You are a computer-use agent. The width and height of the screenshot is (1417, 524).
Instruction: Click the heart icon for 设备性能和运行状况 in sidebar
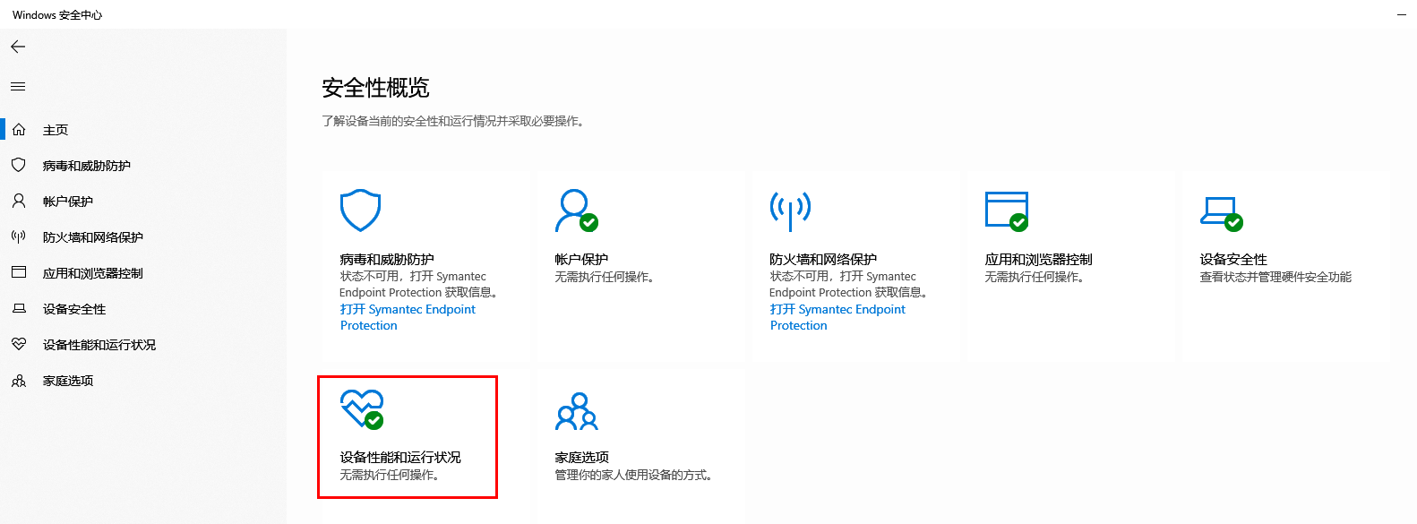coord(19,345)
